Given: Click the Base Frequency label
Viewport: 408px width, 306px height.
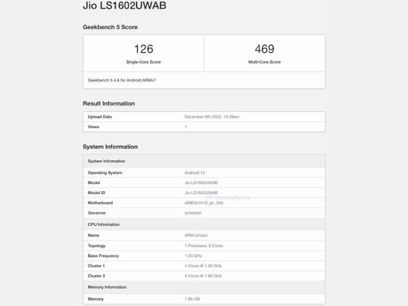Looking at the screenshot, I should click(x=103, y=256).
